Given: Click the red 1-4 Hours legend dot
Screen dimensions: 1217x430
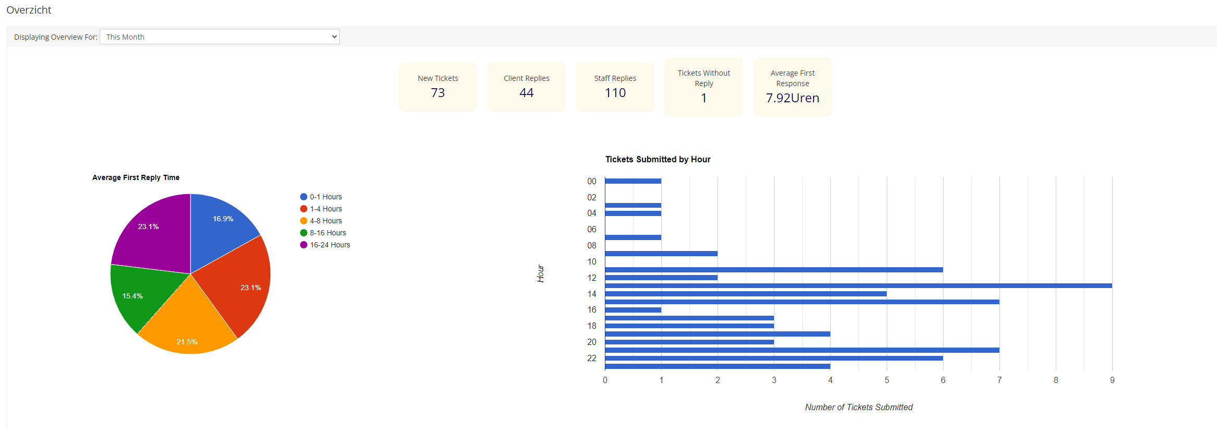Looking at the screenshot, I should (304, 209).
